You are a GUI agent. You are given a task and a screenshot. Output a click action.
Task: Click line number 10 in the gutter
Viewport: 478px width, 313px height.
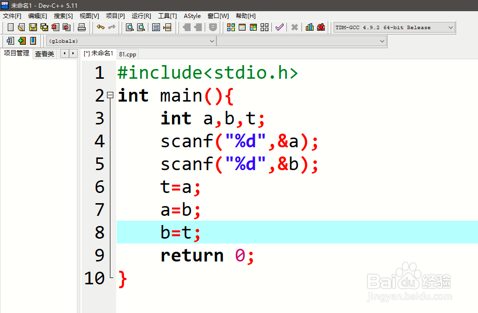pos(94,278)
